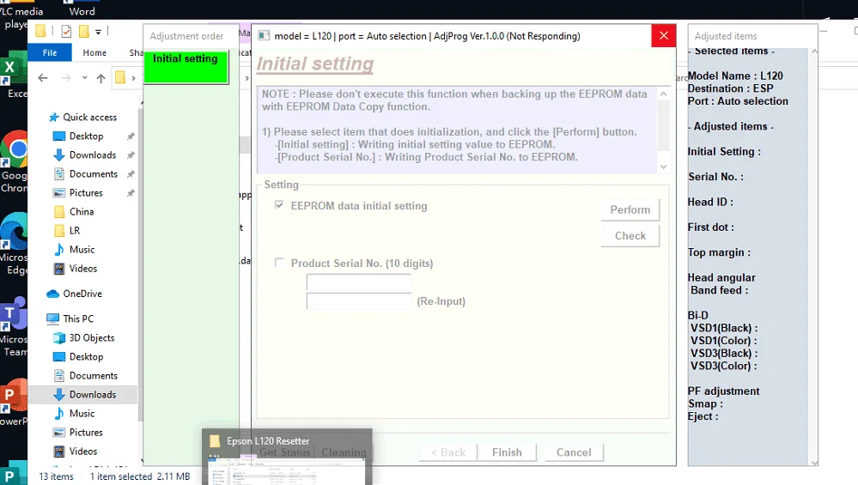Go back in File Explorer
This screenshot has width=858, height=485.
pyautogui.click(x=43, y=78)
